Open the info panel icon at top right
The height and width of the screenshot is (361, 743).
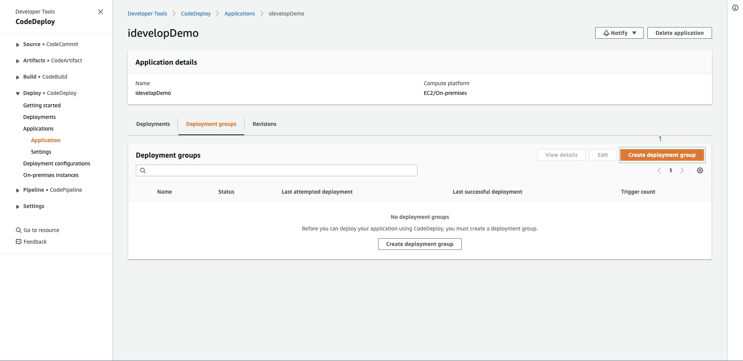coord(735,8)
